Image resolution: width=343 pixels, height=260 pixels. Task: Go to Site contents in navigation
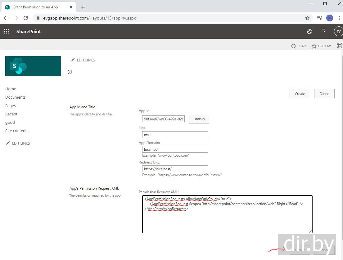[17, 131]
